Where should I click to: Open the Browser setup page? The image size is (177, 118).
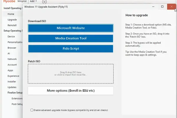pyautogui.click(x=12, y=48)
